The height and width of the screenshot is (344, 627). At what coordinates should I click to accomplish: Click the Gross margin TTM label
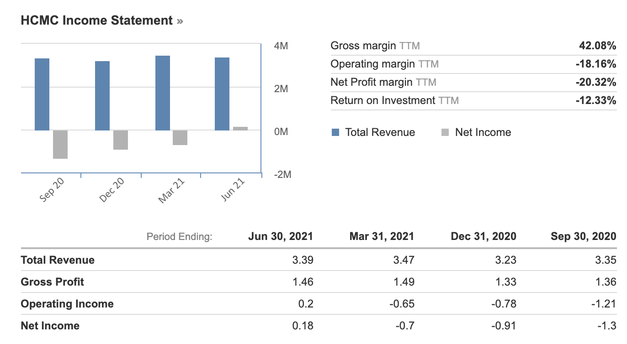[x=375, y=46]
